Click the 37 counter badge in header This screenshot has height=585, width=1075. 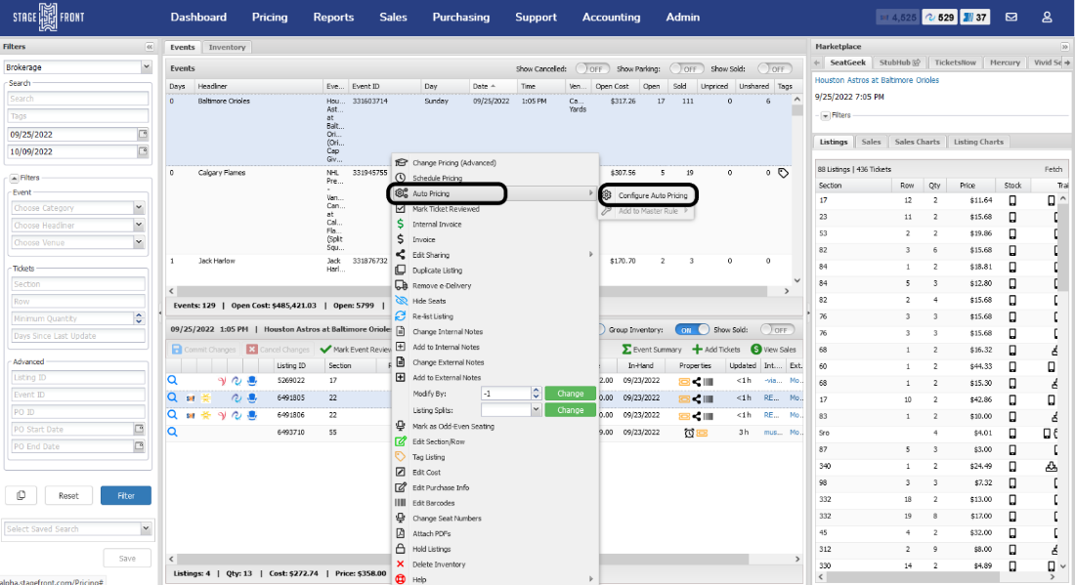975,18
